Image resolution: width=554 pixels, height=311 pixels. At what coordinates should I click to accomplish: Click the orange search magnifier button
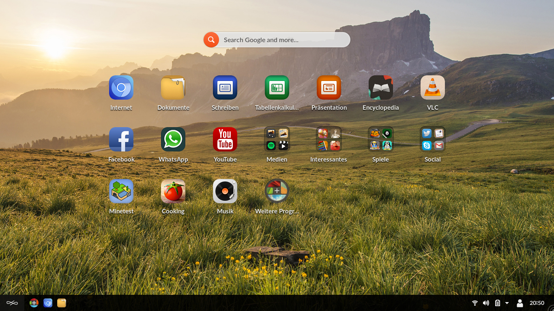211,40
